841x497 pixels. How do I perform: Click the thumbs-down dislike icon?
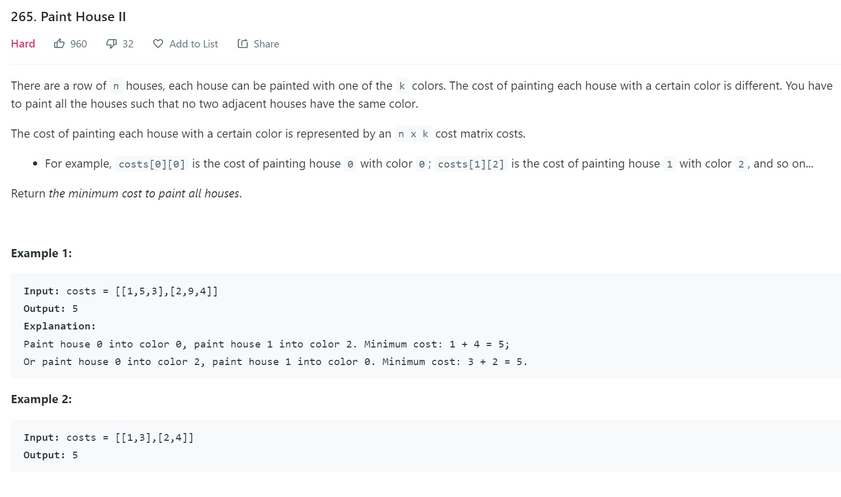coord(111,44)
